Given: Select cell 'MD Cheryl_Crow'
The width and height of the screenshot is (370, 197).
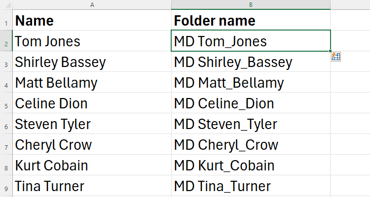Looking at the screenshot, I should [251, 145].
